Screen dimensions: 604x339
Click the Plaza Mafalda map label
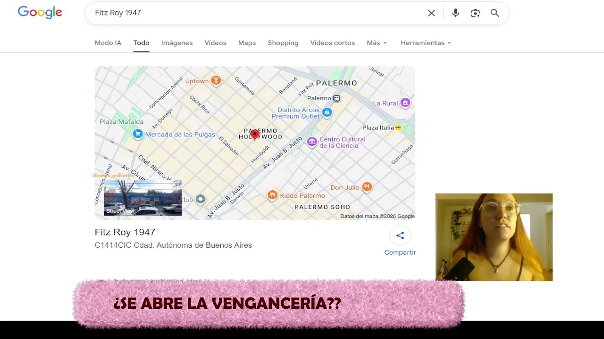(x=122, y=121)
